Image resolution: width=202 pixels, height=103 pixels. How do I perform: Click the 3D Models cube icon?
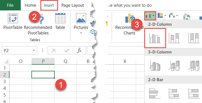[93, 32]
